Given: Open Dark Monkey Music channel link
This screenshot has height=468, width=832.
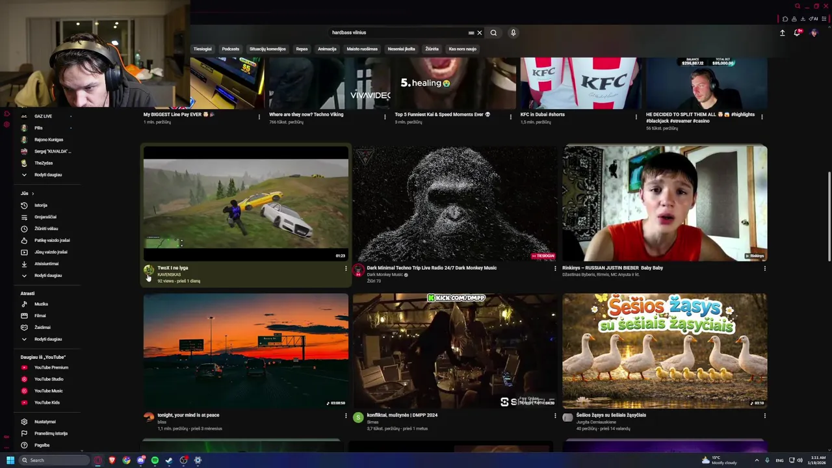Looking at the screenshot, I should (x=385, y=274).
